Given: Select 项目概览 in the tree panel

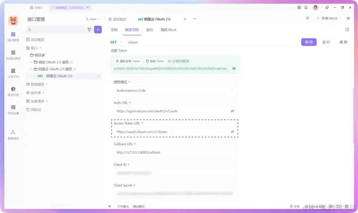Looking at the screenshot, I should point(35,40).
